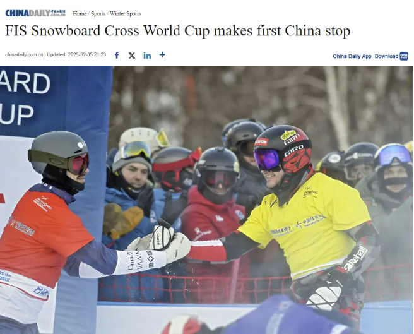Screen dimensions: 414x334
Task: Select the FIS Snowboard Cross headline
Action: (x=178, y=31)
